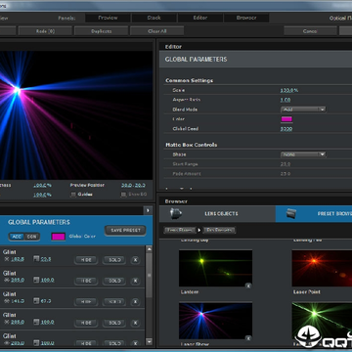352x352 pixels.
Task: Switch to Preset Browser tab
Action: [x=314, y=214]
